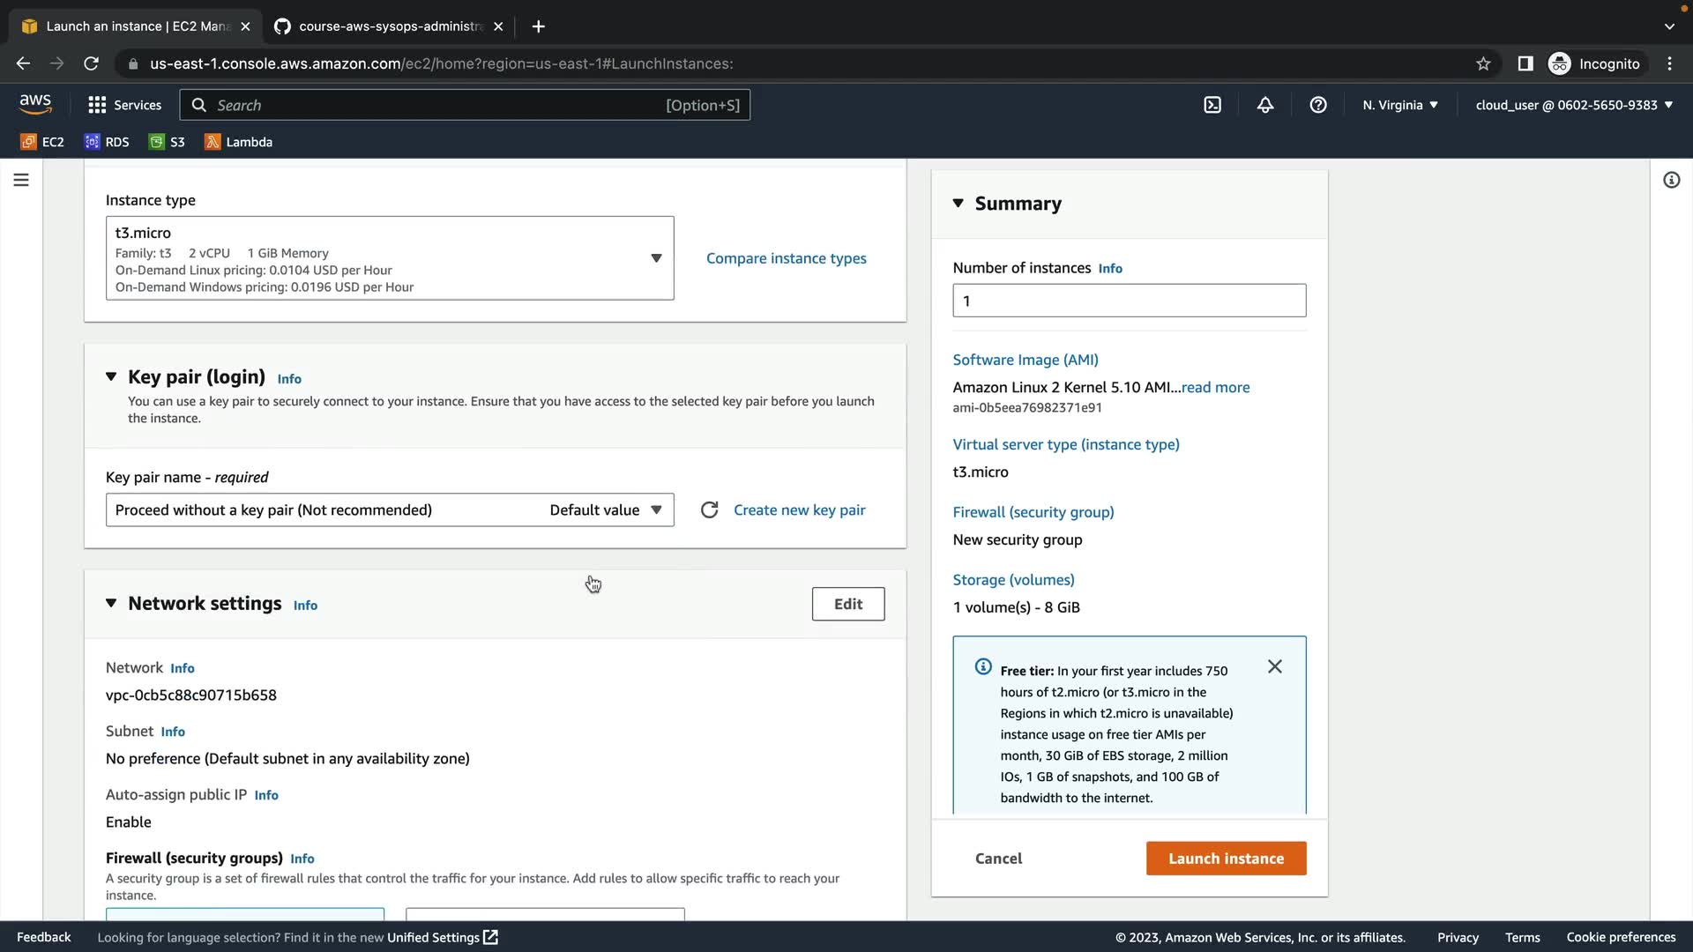Collapse the Network settings section
1693x952 pixels.
pyautogui.click(x=111, y=604)
